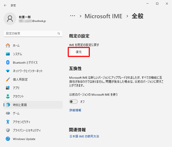Open 日本語 IME の使用方法 link
The height and width of the screenshot is (147, 172).
[x=84, y=136]
